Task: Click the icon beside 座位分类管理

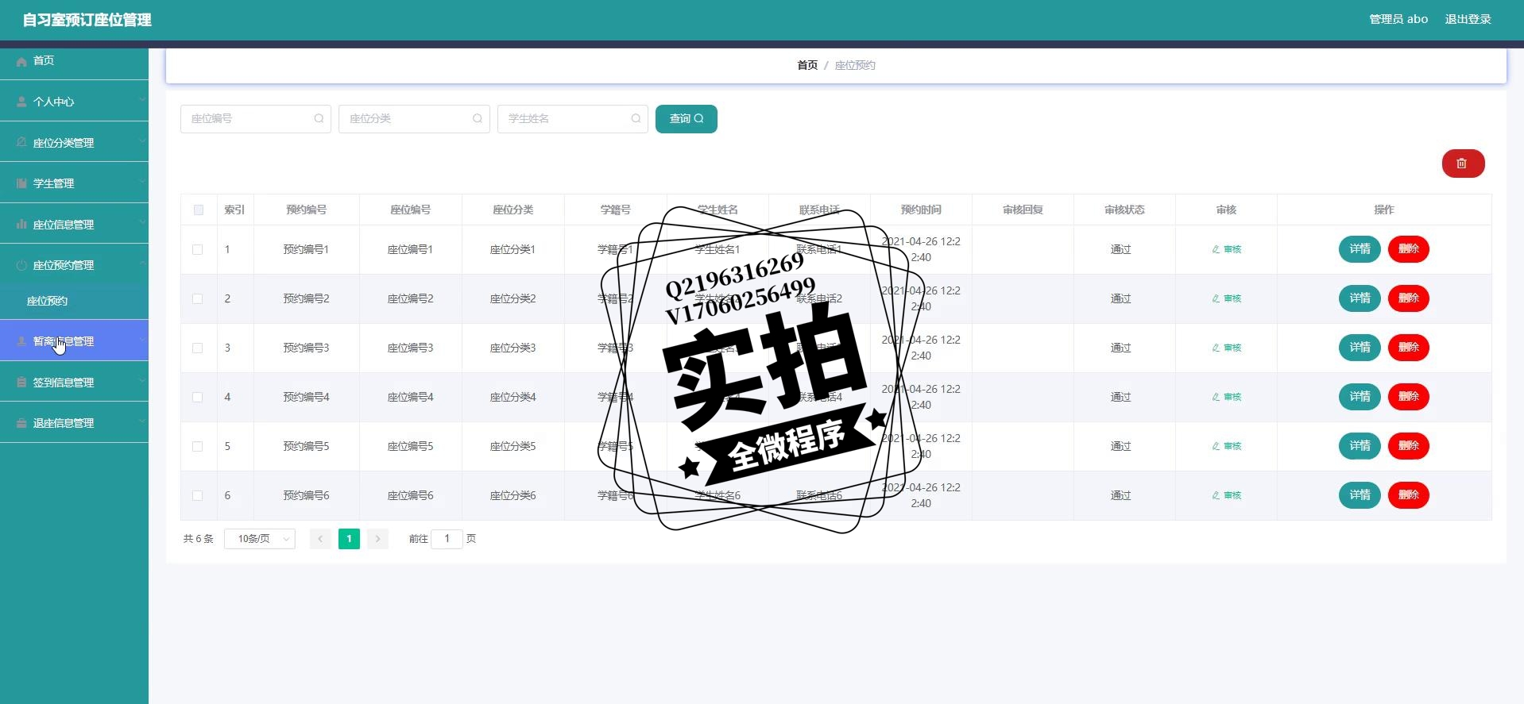Action: (x=21, y=143)
